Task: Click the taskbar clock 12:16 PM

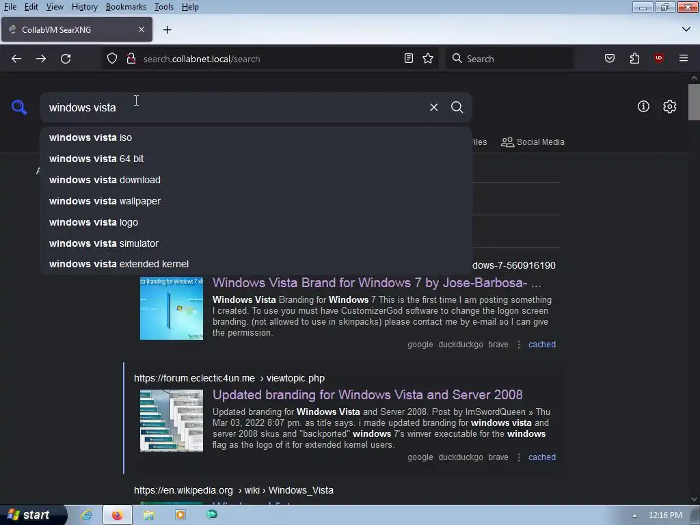Action: click(665, 515)
